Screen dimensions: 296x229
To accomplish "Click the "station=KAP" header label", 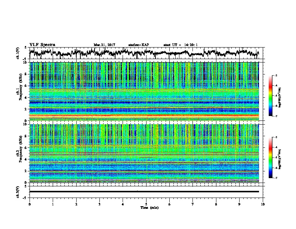I will pos(139,45).
